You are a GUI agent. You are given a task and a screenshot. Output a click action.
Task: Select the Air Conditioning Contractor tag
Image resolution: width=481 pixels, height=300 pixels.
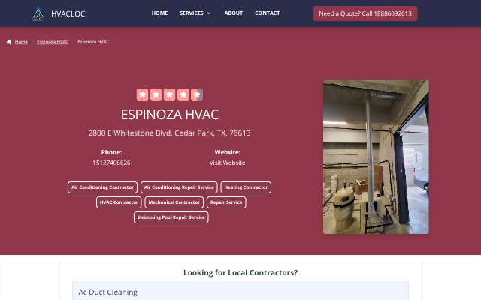(x=102, y=187)
